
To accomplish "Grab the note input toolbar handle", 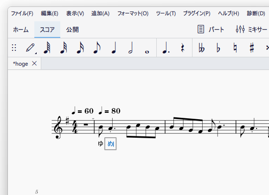I will (14, 48).
